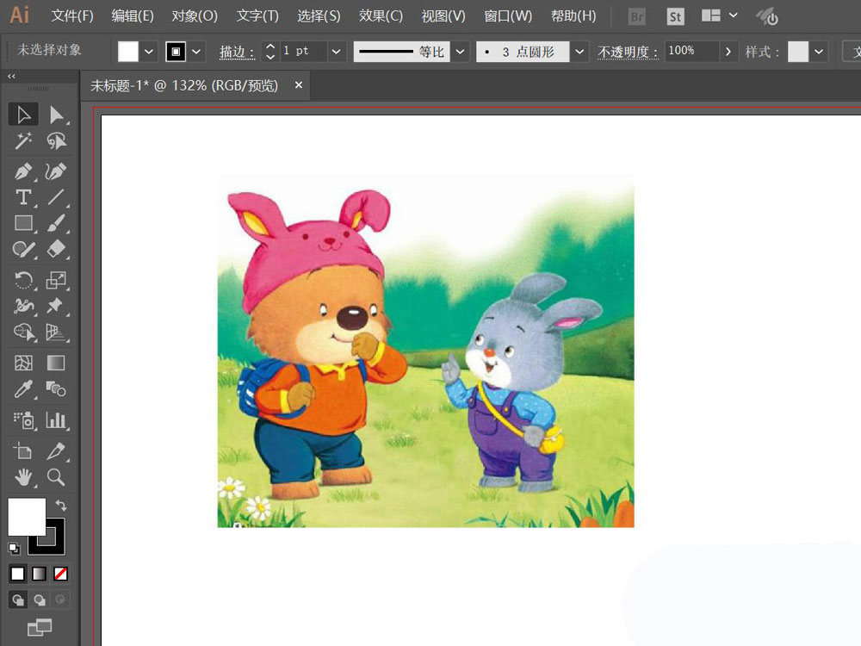Select the Hand tool
Viewport: 861px width, 646px height.
(x=23, y=477)
